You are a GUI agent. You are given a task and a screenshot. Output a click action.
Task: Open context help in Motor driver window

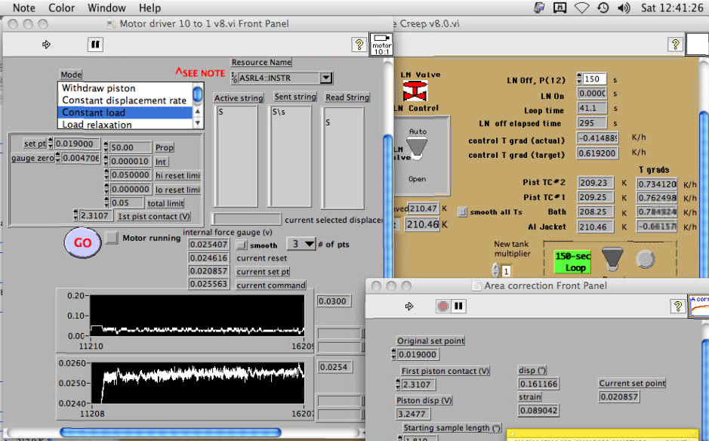pyautogui.click(x=359, y=45)
